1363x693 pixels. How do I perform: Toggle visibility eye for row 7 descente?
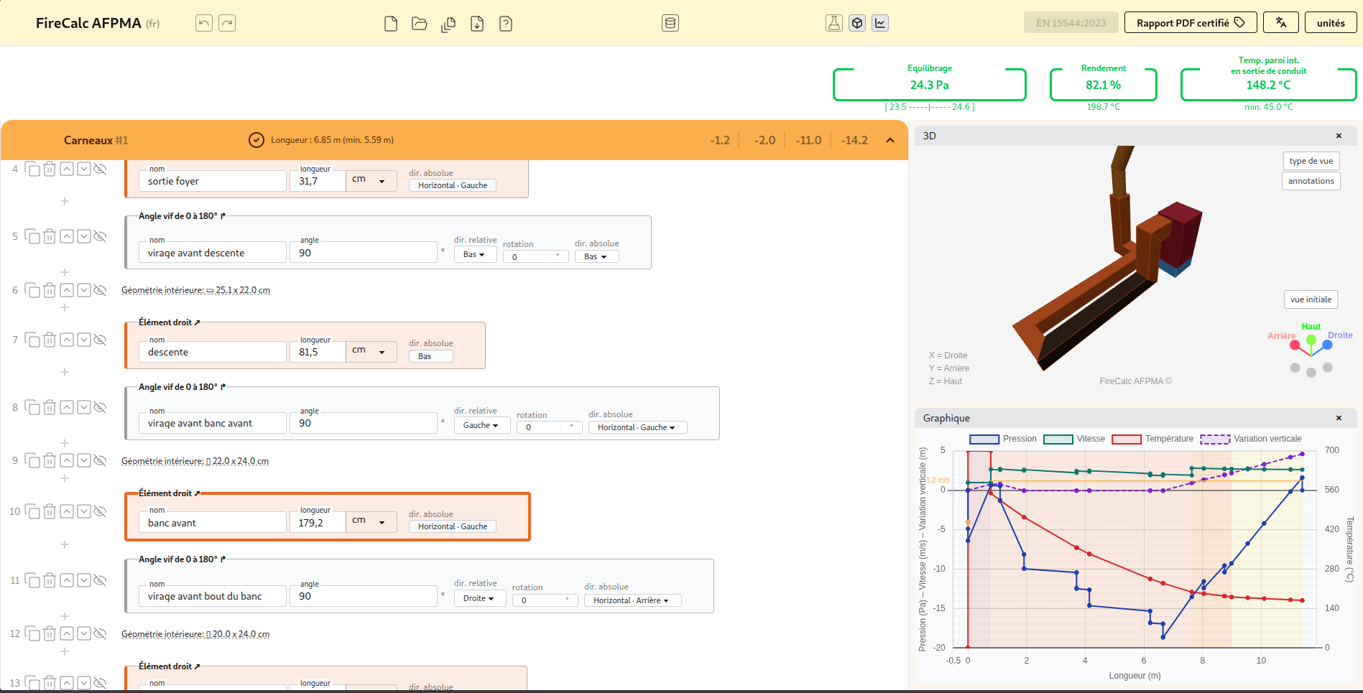point(101,340)
